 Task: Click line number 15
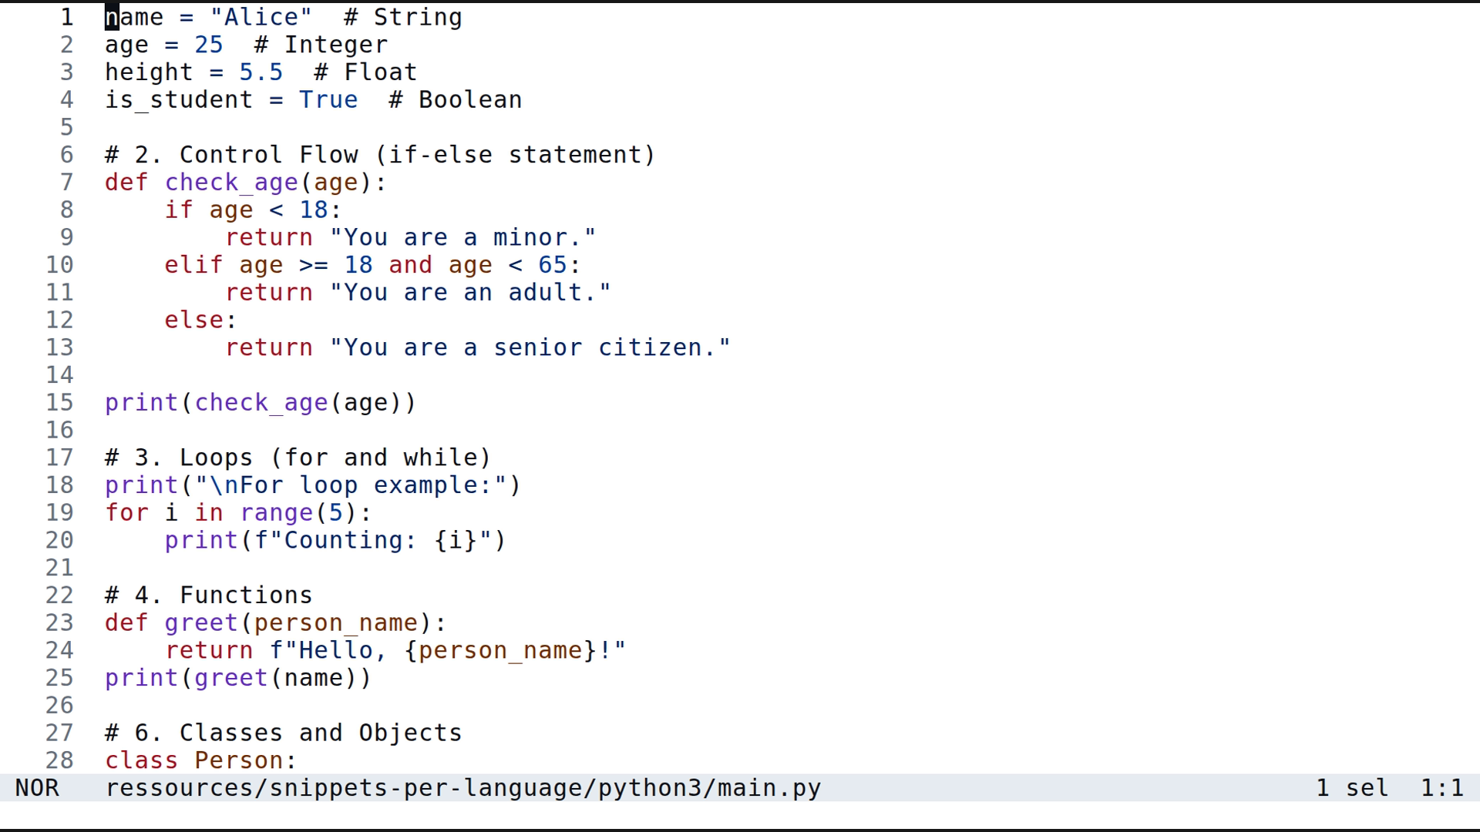pyautogui.click(x=59, y=402)
